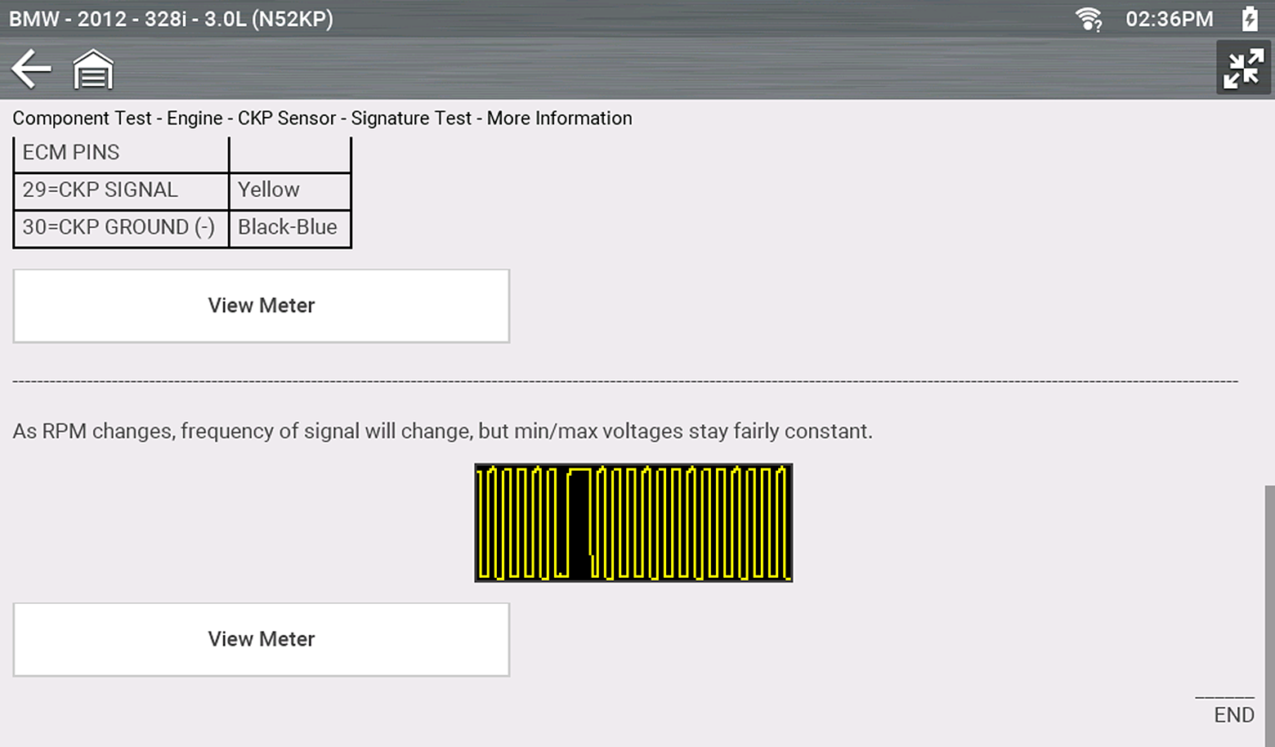This screenshot has height=747, width=1275.
Task: Click the Component Test breadcrumb path
Action: (x=322, y=119)
